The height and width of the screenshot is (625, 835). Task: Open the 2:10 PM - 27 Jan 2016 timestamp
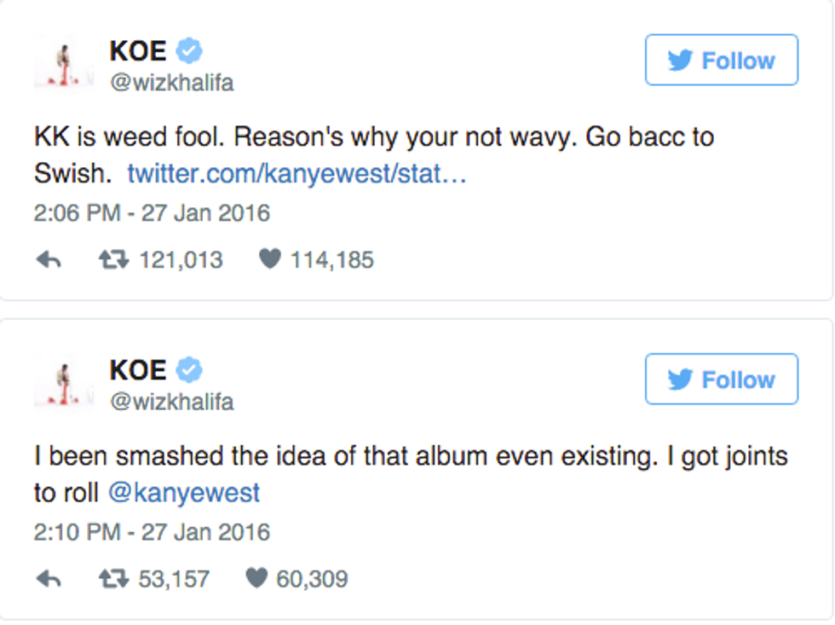point(152,532)
